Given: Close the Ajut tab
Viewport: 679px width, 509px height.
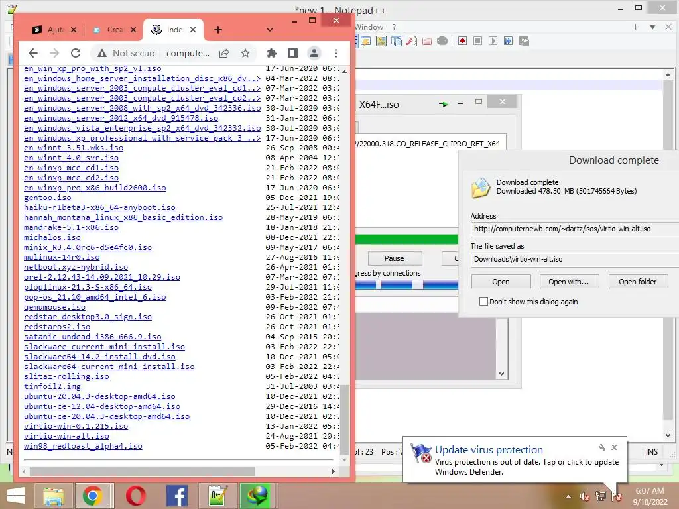Looking at the screenshot, I should point(74,30).
